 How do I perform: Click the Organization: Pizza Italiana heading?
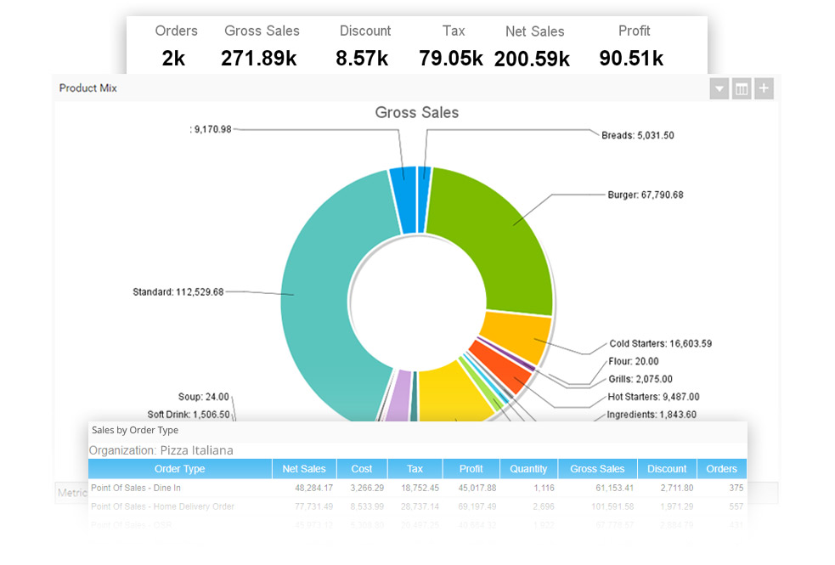pos(161,450)
